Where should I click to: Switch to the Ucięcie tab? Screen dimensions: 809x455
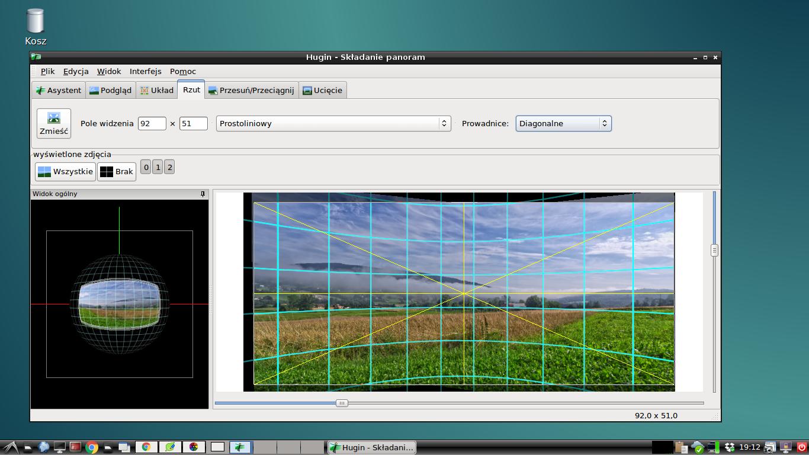(x=322, y=90)
